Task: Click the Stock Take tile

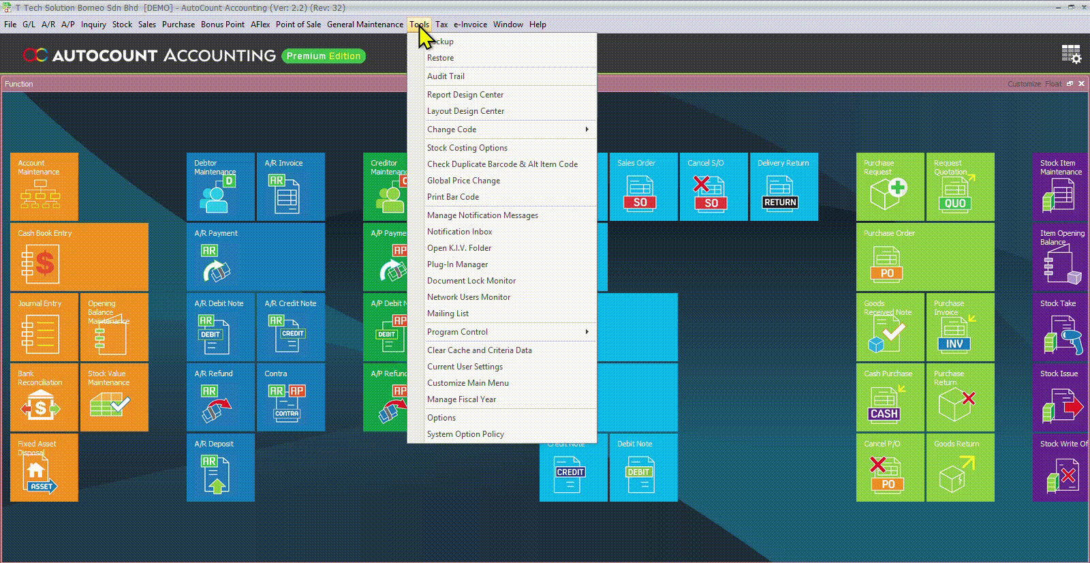Action: tap(1061, 327)
